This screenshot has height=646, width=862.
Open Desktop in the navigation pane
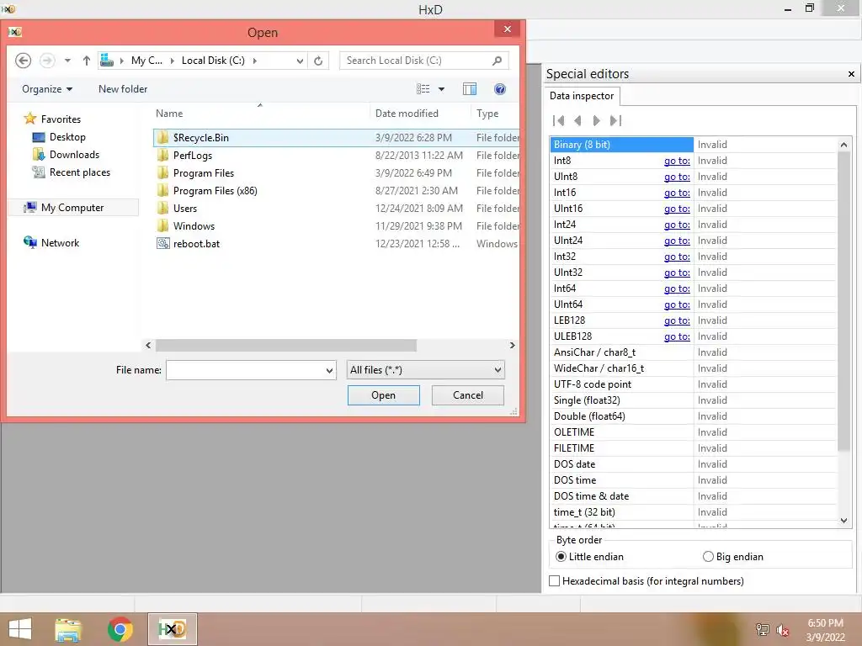point(67,137)
